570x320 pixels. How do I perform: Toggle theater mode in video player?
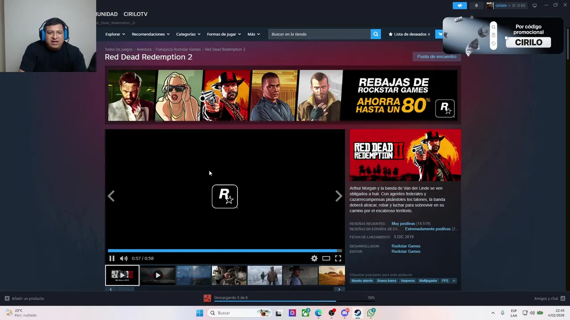click(326, 258)
